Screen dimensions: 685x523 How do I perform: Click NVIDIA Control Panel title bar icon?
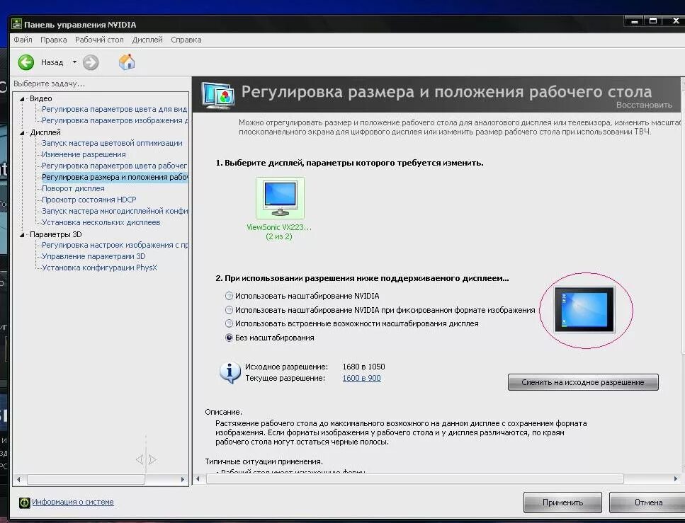point(16,24)
